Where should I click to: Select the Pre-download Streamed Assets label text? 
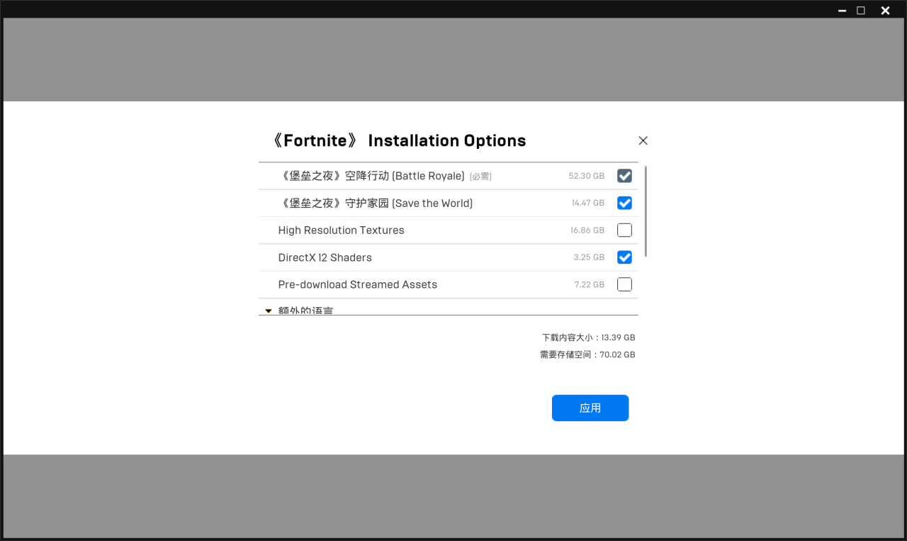pyautogui.click(x=357, y=284)
